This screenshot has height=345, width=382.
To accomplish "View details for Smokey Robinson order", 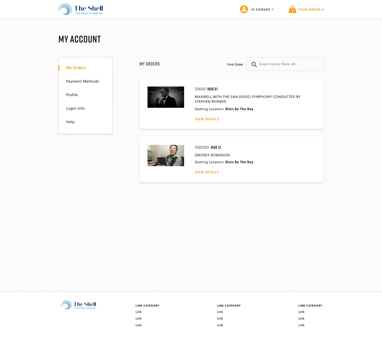I will tap(207, 172).
